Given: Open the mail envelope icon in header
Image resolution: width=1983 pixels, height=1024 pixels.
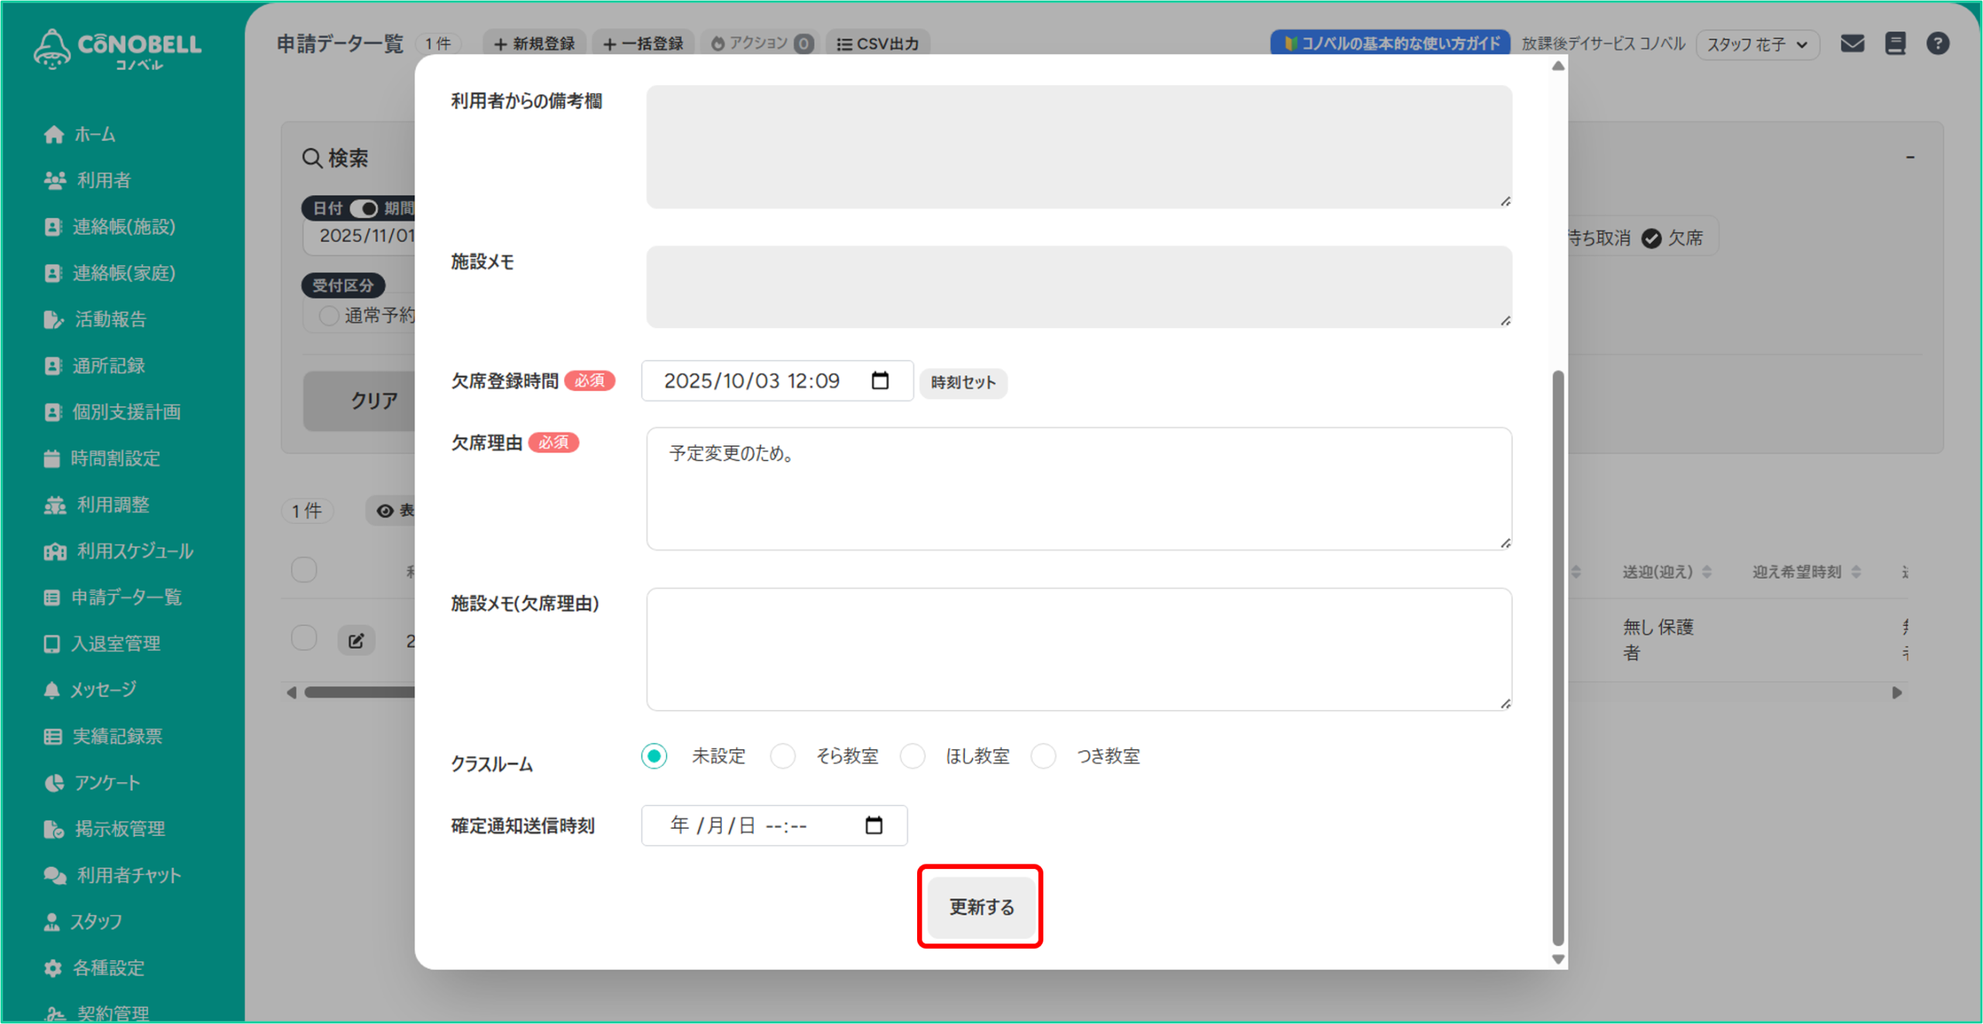Looking at the screenshot, I should [x=1852, y=43].
